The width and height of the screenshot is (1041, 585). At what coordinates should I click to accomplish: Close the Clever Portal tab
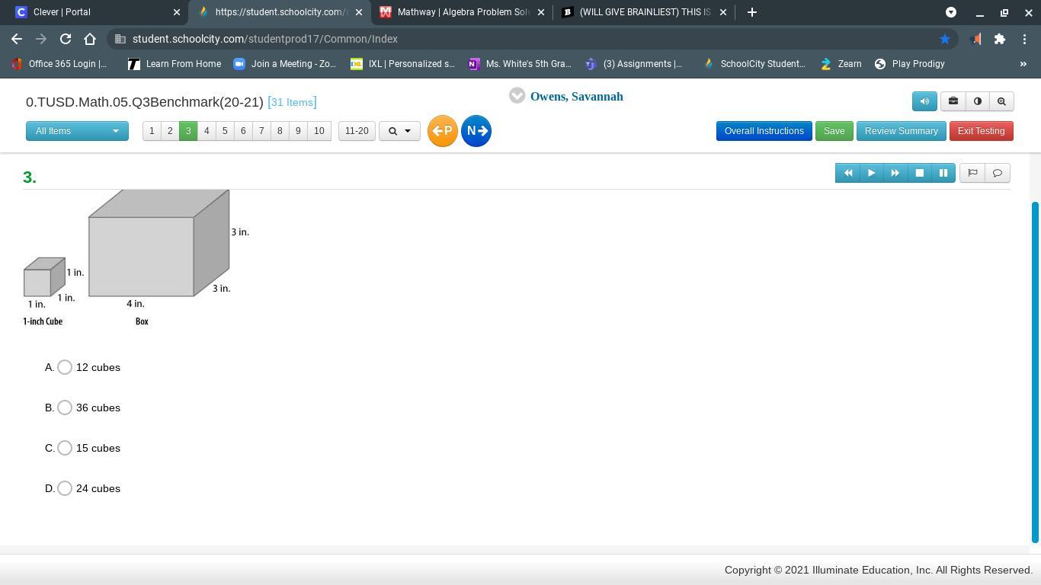point(177,12)
